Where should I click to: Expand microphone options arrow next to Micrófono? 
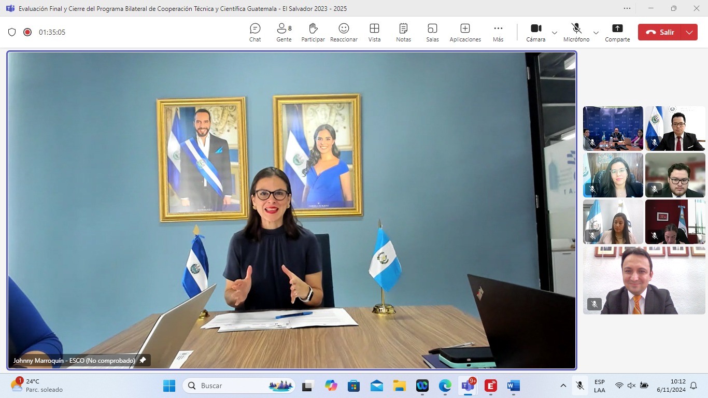(x=596, y=33)
